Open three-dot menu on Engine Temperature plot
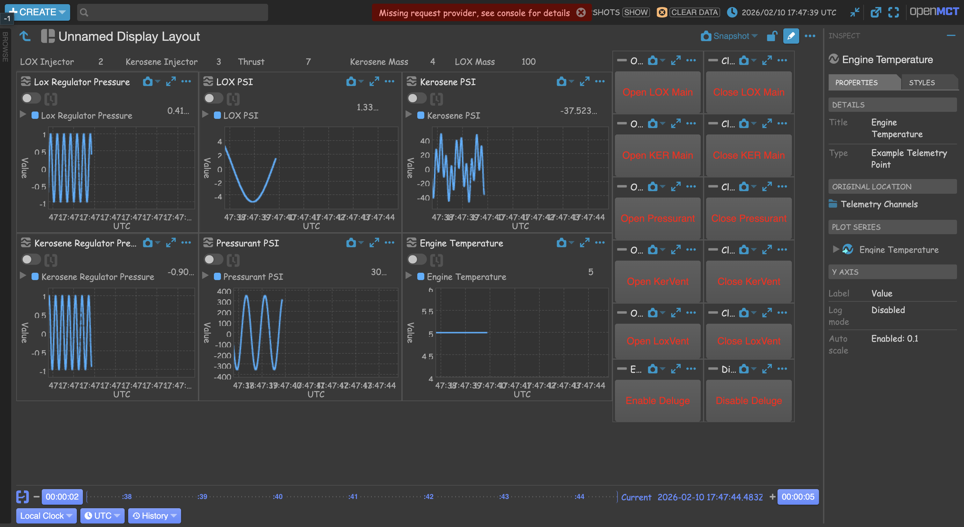 (600, 243)
